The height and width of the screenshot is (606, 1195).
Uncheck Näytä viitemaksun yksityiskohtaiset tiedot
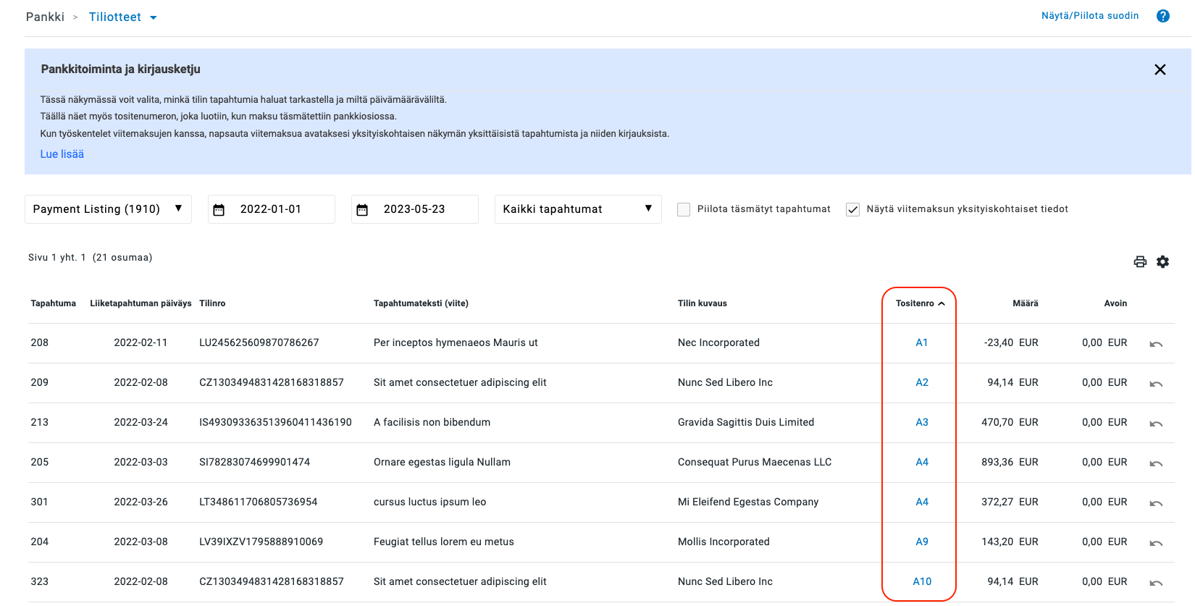point(852,209)
